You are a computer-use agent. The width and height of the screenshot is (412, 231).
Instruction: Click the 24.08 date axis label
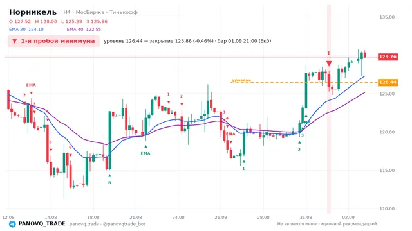pyautogui.click(x=178, y=218)
